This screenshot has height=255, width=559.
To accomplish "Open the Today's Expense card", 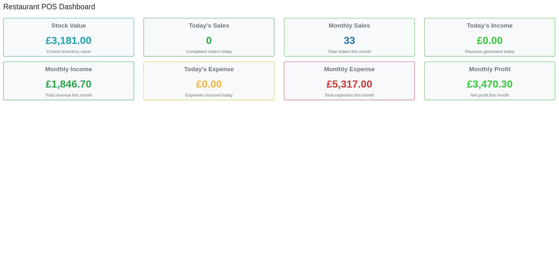I will pos(209,81).
